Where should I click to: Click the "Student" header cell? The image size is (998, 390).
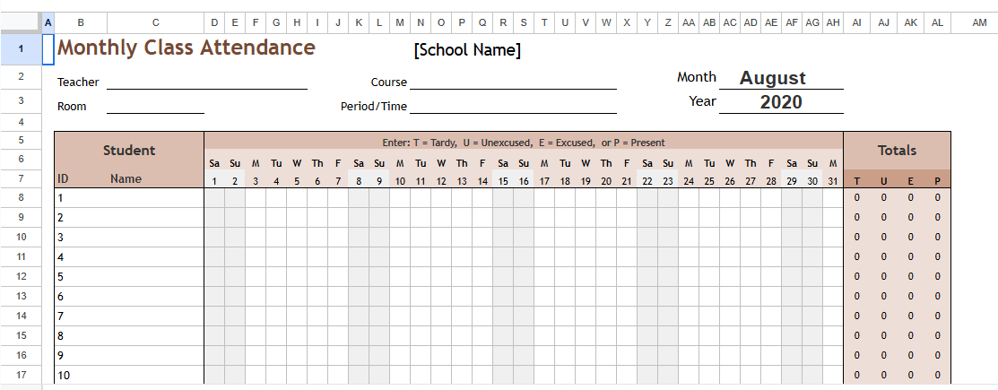tap(129, 151)
